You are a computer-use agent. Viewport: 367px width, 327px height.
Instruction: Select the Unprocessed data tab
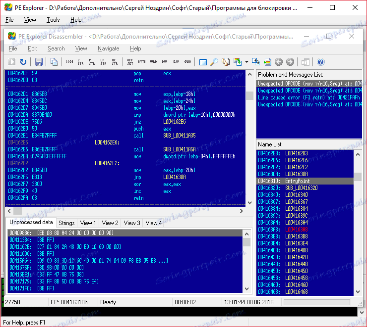click(x=31, y=222)
